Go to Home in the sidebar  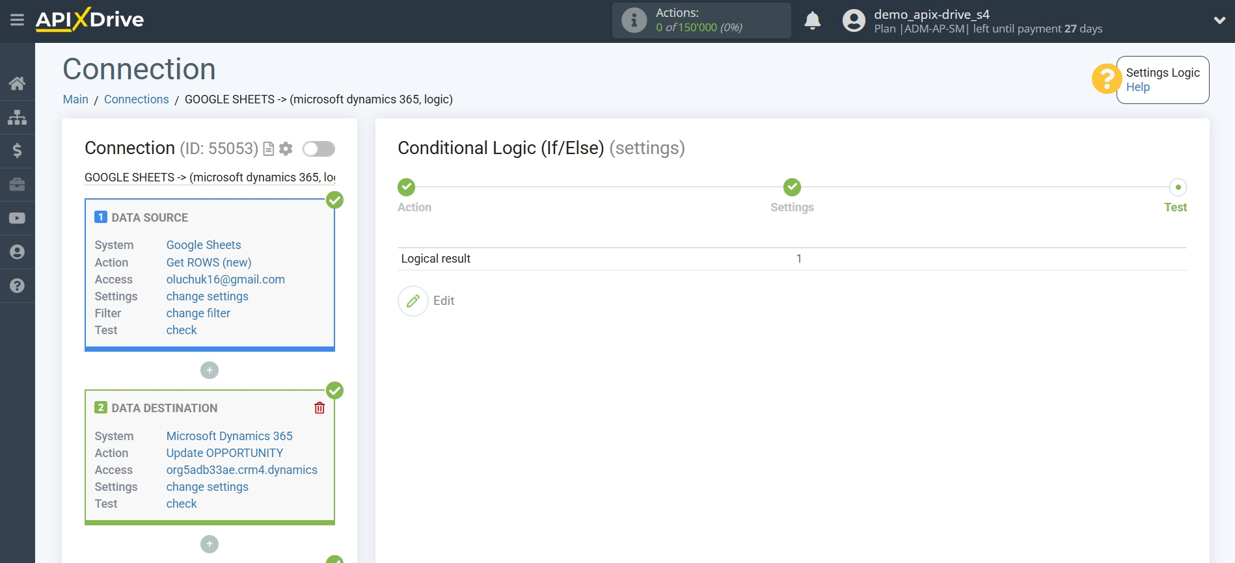tap(18, 83)
